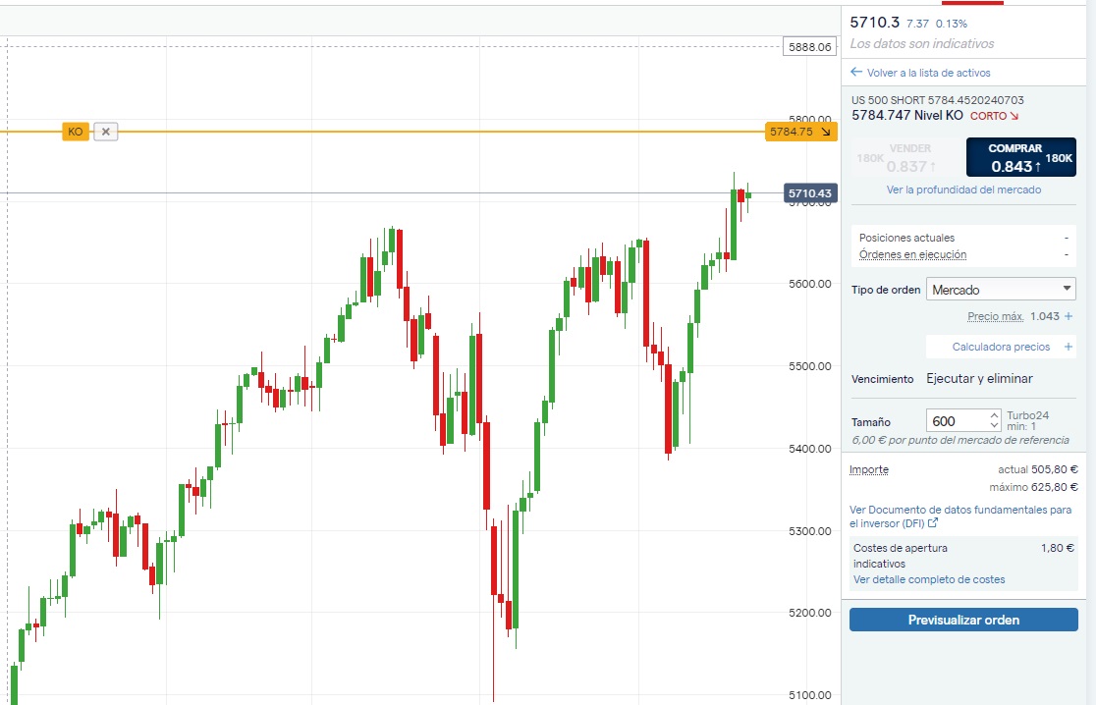This screenshot has height=705, width=1096.
Task: Decrease Tamaño with the down arrow
Action: [995, 426]
